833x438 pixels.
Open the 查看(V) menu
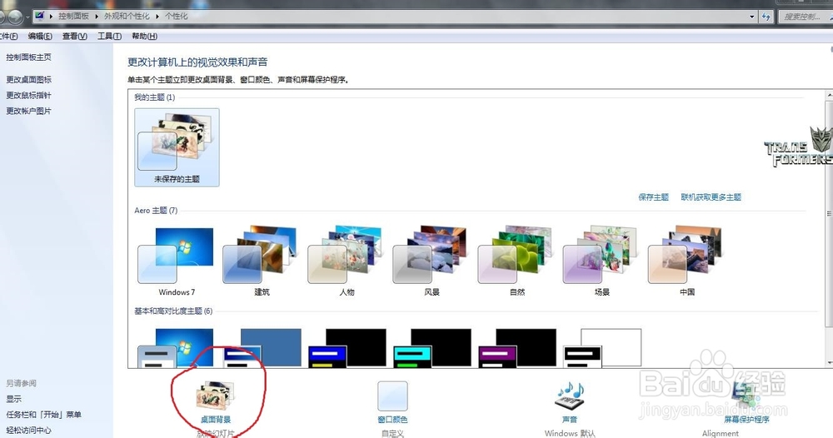(74, 36)
